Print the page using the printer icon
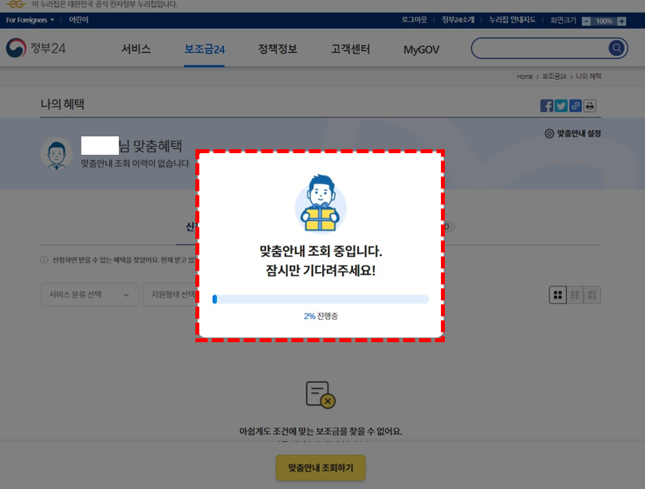 point(588,105)
